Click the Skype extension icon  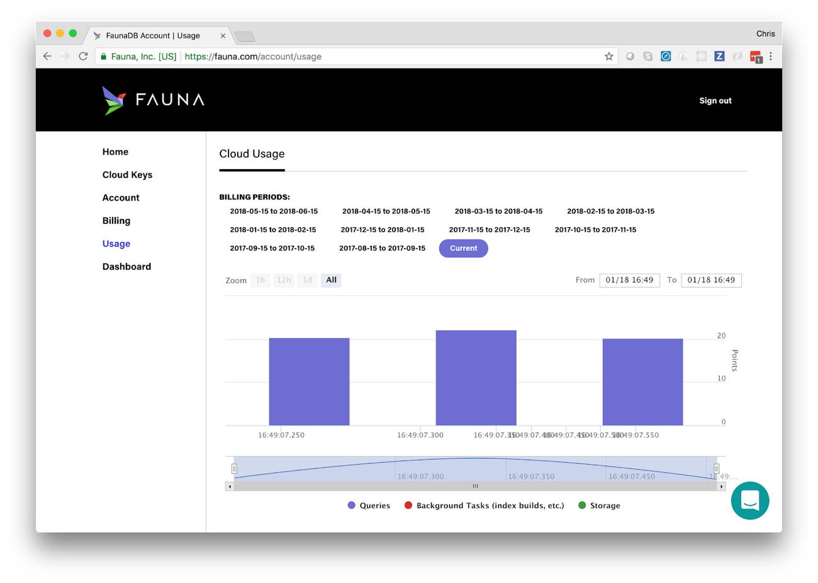647,57
